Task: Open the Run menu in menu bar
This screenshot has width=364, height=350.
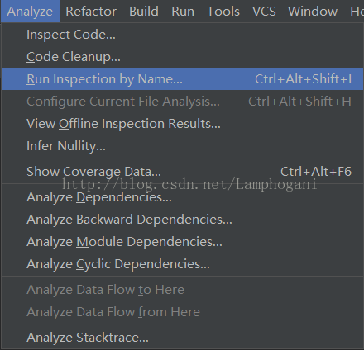Action: pos(183,12)
